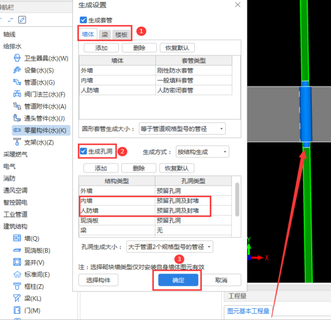The width and height of the screenshot is (331, 320).
Task: Click the 通头管件(水)(J) icon
Action: point(17,118)
